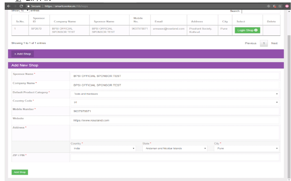Submit the form with green Add Shop button
The height and width of the screenshot is (181, 291).
[20, 172]
